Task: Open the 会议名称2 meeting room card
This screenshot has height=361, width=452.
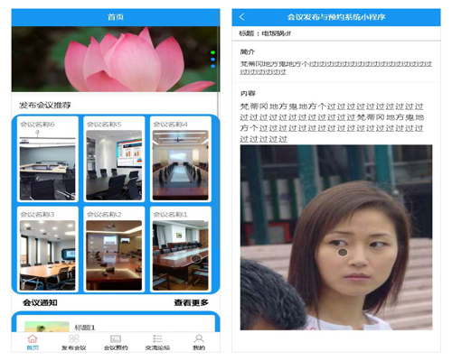Action: click(114, 249)
